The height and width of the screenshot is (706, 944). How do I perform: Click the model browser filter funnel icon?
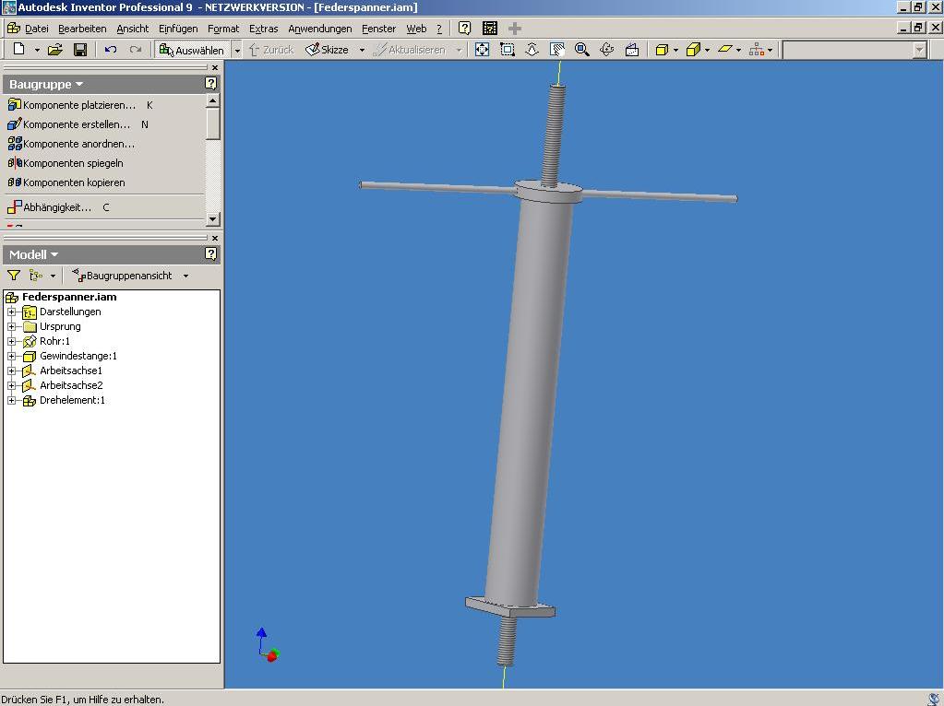pos(14,276)
